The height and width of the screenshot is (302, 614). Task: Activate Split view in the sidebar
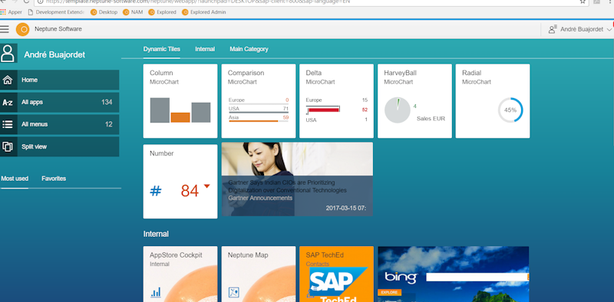tap(60, 146)
